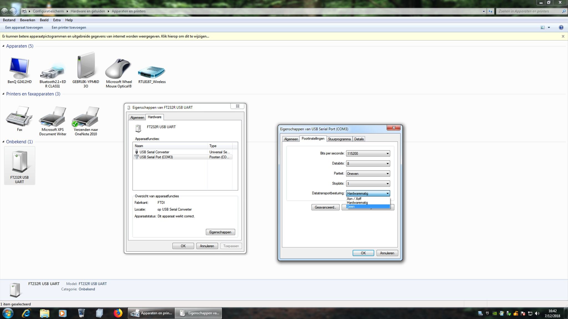The height and width of the screenshot is (319, 568).
Task: Open the Databits dropdown
Action: pos(368,163)
